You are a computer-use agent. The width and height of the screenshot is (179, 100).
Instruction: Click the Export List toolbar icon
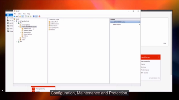click(30, 16)
